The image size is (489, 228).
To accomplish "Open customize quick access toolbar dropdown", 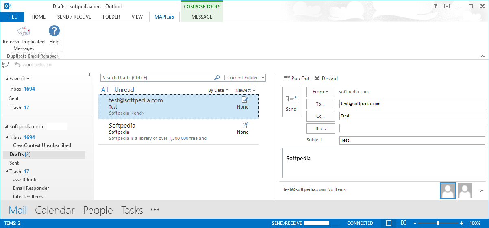I will pos(29,65).
